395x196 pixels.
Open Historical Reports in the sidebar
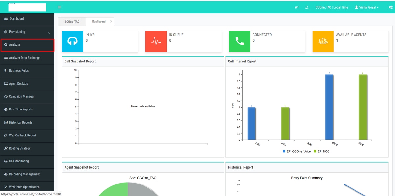point(27,123)
